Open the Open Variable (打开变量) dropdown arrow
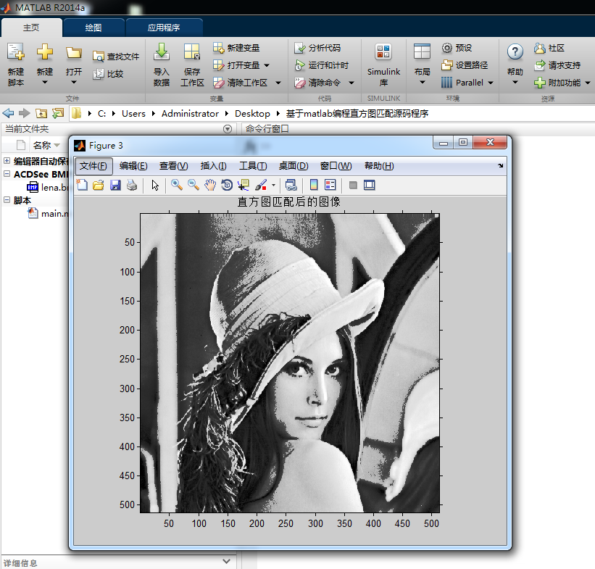The height and width of the screenshot is (569, 595). click(267, 65)
